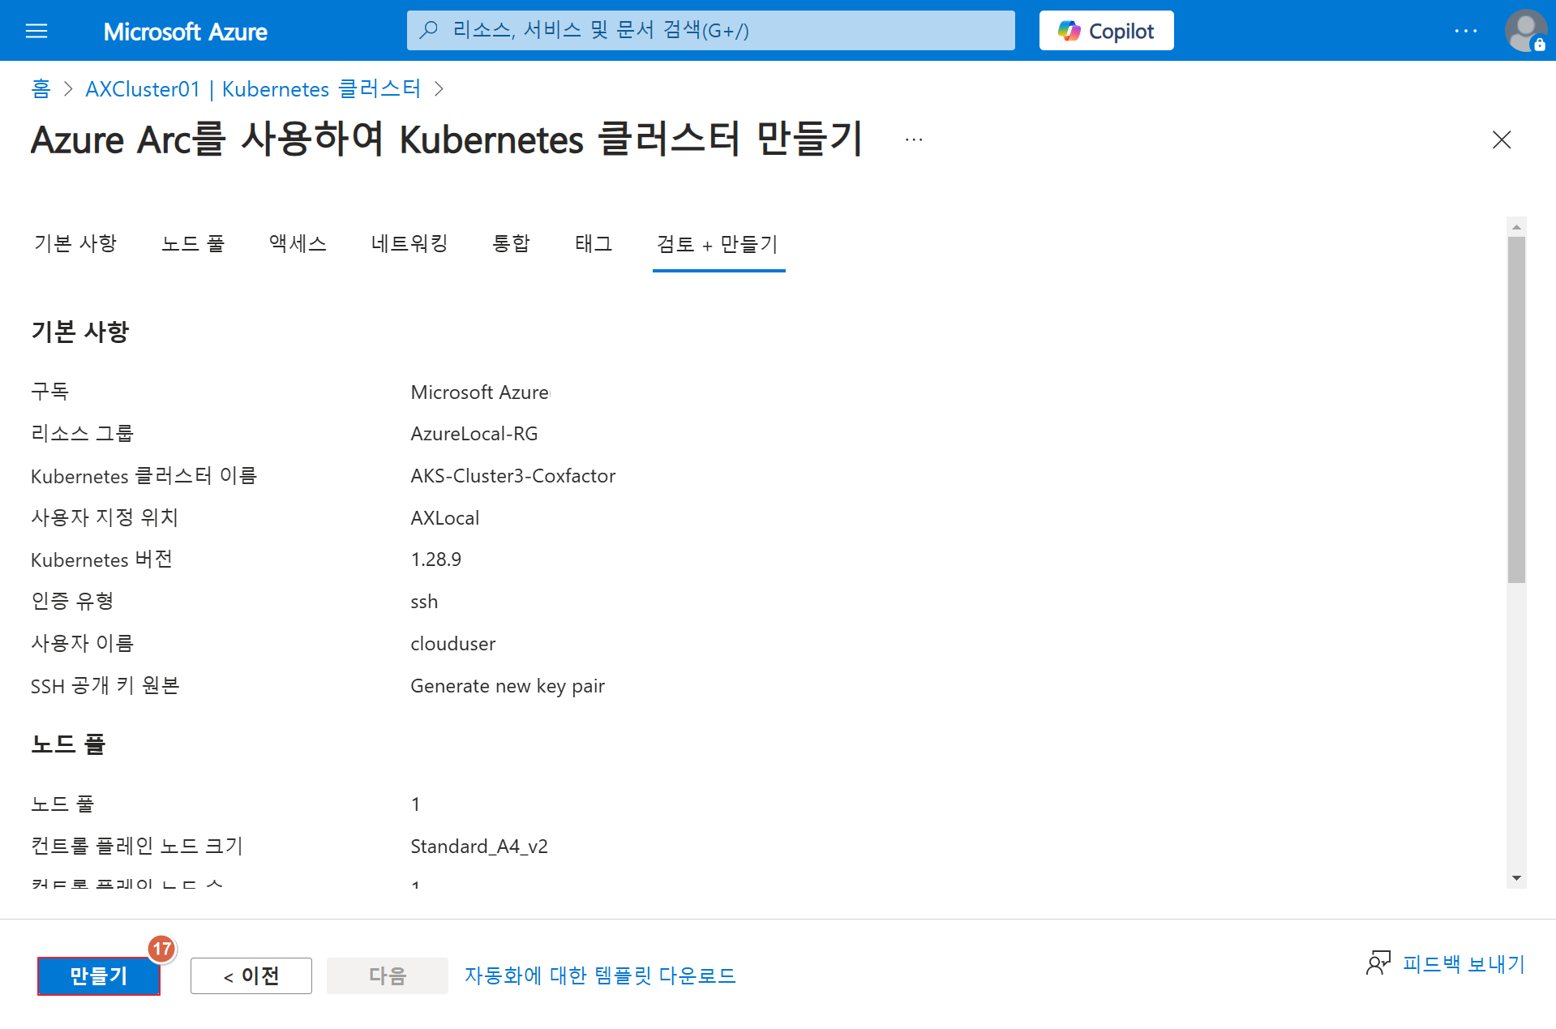Open the top bar ellipsis menu
Screen dimensions: 1556x1029
pos(1465,31)
